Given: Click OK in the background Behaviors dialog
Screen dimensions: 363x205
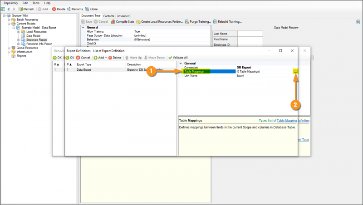Looking at the screenshot, I should click(x=57, y=58).
